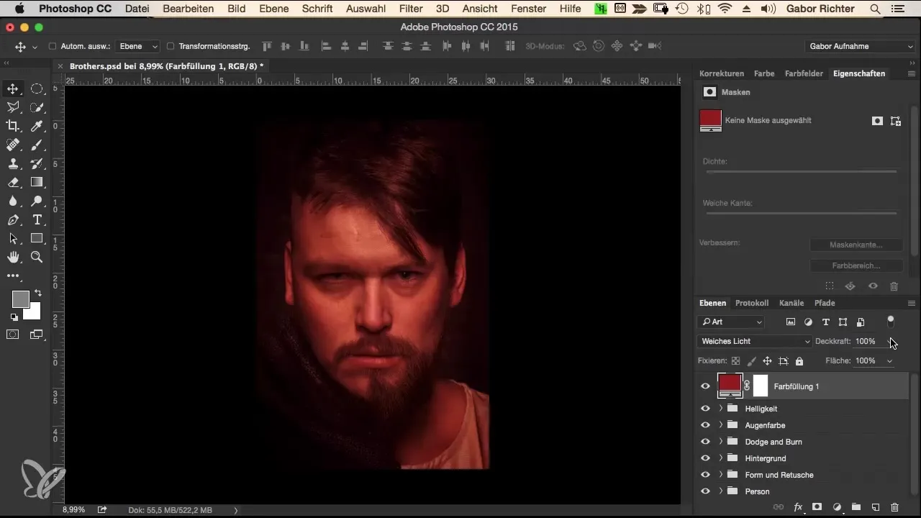Screen dimensions: 921x518
Task: Expand the Person group
Action: pos(721,491)
